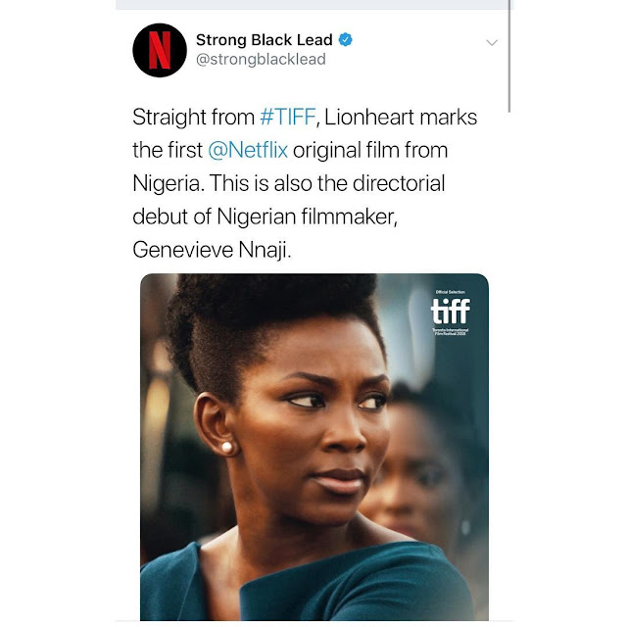Open the @Netflix mention link
This screenshot has height=627, width=627.
(x=248, y=150)
